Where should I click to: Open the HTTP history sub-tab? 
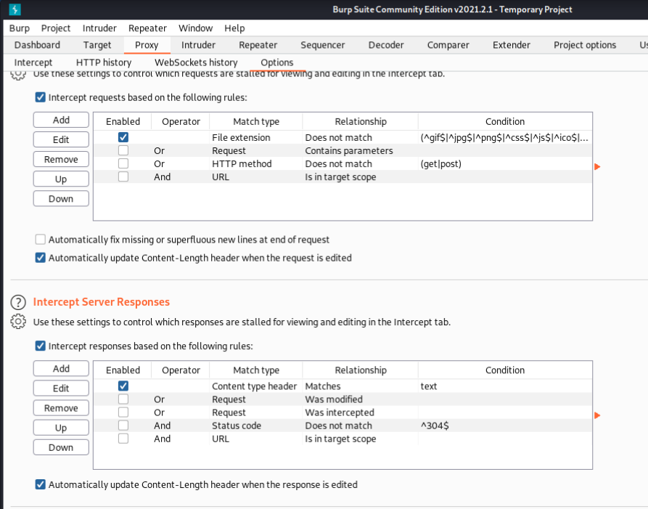click(x=104, y=62)
